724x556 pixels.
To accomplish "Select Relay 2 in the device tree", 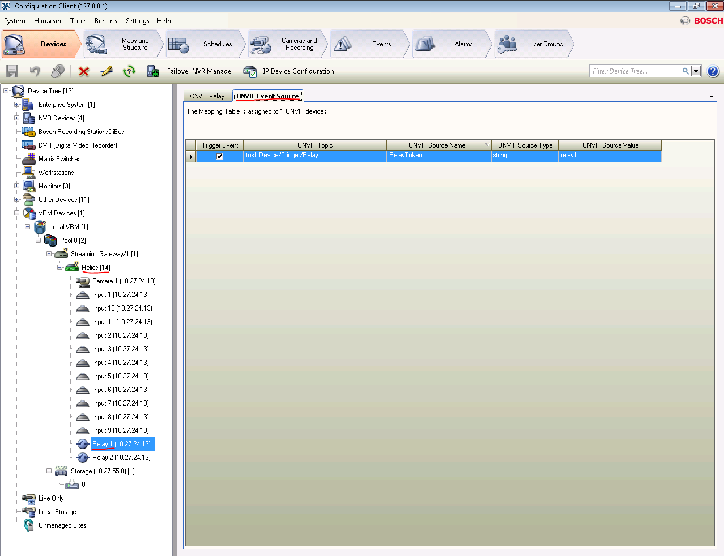I will [x=121, y=458].
